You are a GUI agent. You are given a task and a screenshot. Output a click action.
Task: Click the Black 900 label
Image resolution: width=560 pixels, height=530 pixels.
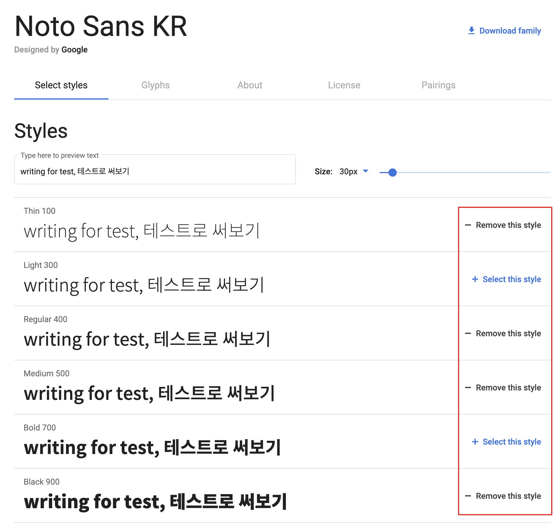click(42, 482)
